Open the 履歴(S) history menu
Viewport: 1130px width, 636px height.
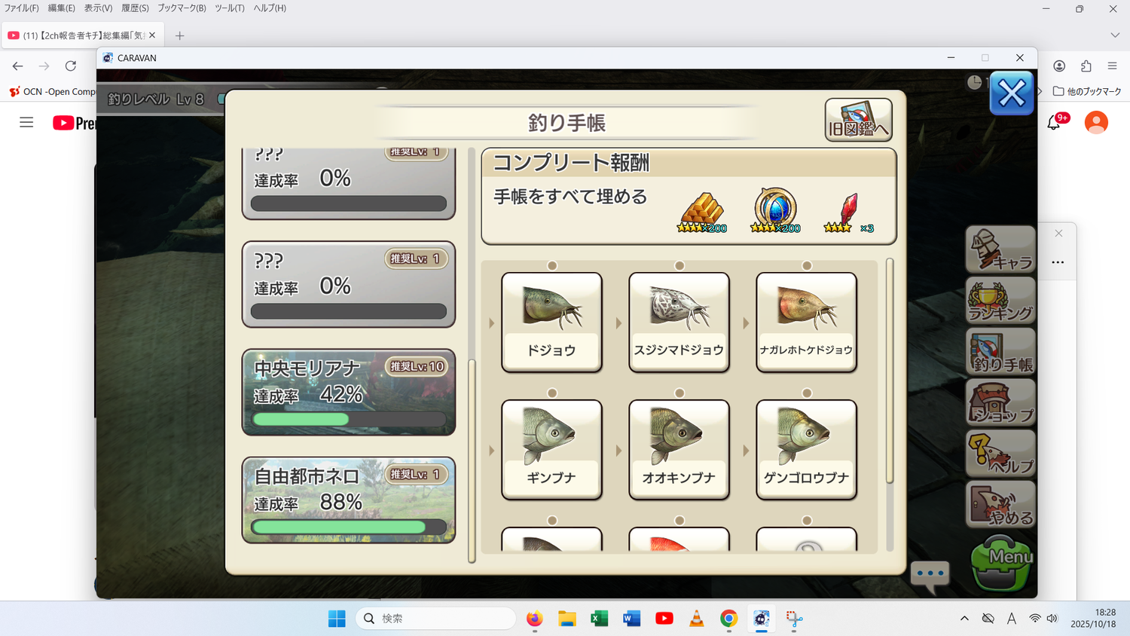point(135,8)
